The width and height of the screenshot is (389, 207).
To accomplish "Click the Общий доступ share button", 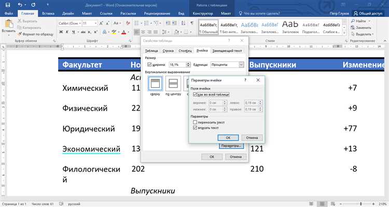I will pyautogui.click(x=368, y=13).
